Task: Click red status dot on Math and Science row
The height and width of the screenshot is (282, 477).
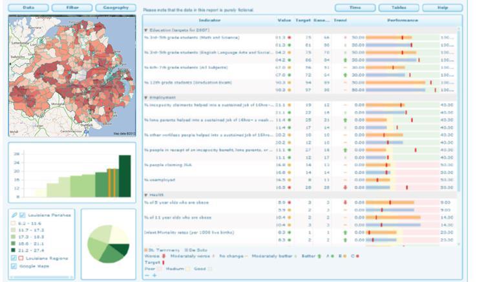Action: point(290,37)
